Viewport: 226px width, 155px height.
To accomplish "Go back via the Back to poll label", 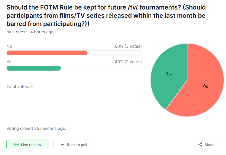I will pyautogui.click(x=77, y=145).
